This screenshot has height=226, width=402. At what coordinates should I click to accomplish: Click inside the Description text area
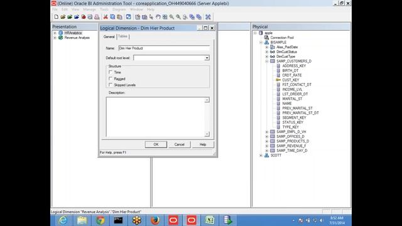click(x=155, y=117)
